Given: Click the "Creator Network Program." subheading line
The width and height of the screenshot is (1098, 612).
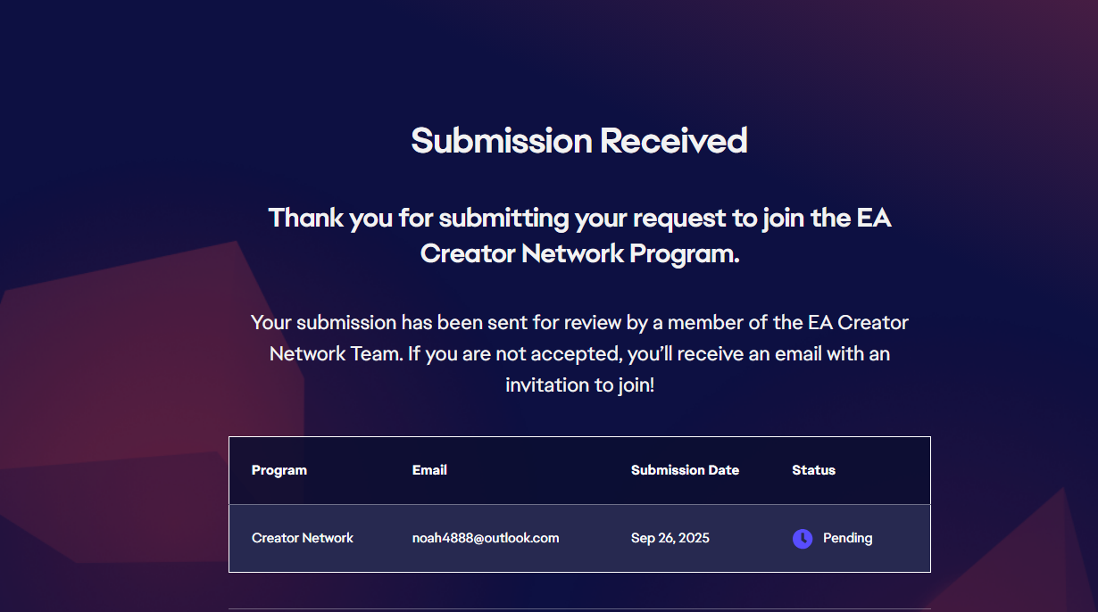Looking at the screenshot, I should (579, 253).
